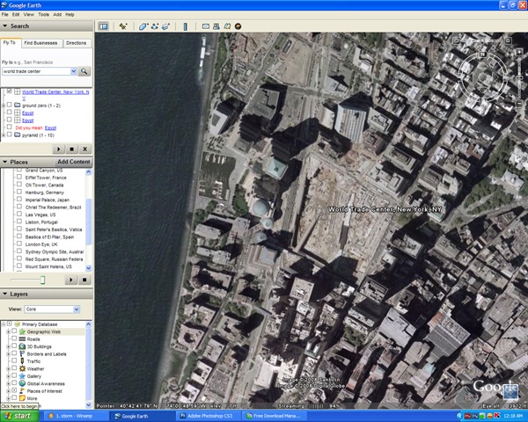Enable the 3D Buildings checkbox

pyautogui.click(x=14, y=346)
